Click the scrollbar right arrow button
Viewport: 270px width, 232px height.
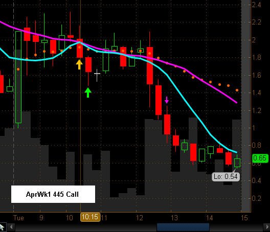pyautogui.click(x=266, y=227)
